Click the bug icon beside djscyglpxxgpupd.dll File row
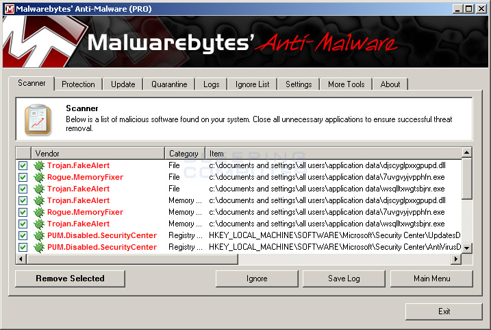This screenshot has width=491, height=330. pos(39,165)
